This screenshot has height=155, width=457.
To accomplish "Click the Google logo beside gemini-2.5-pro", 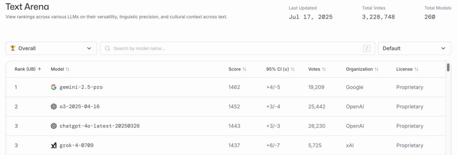I will click(54, 87).
